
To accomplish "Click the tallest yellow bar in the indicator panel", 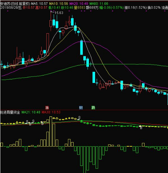I will pyautogui.click(x=51, y=131).
